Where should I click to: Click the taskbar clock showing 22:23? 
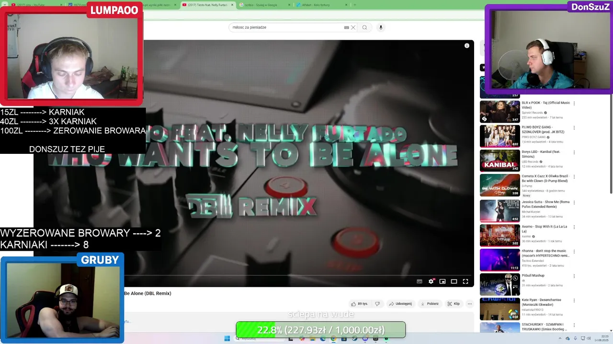coord(601,338)
